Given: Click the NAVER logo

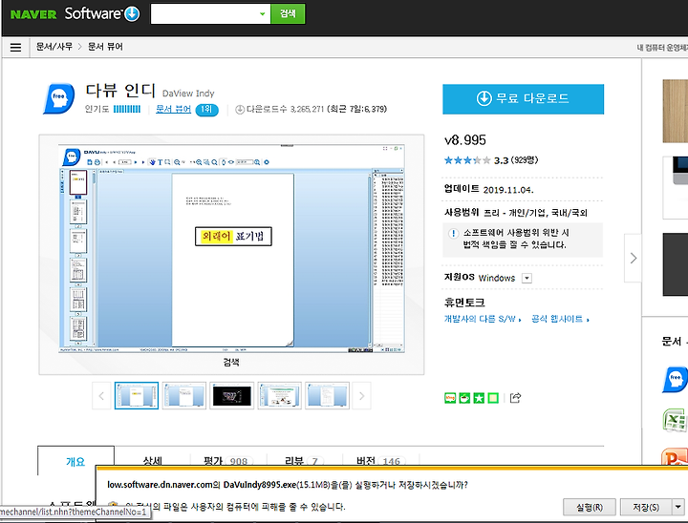Looking at the screenshot, I should point(33,14).
